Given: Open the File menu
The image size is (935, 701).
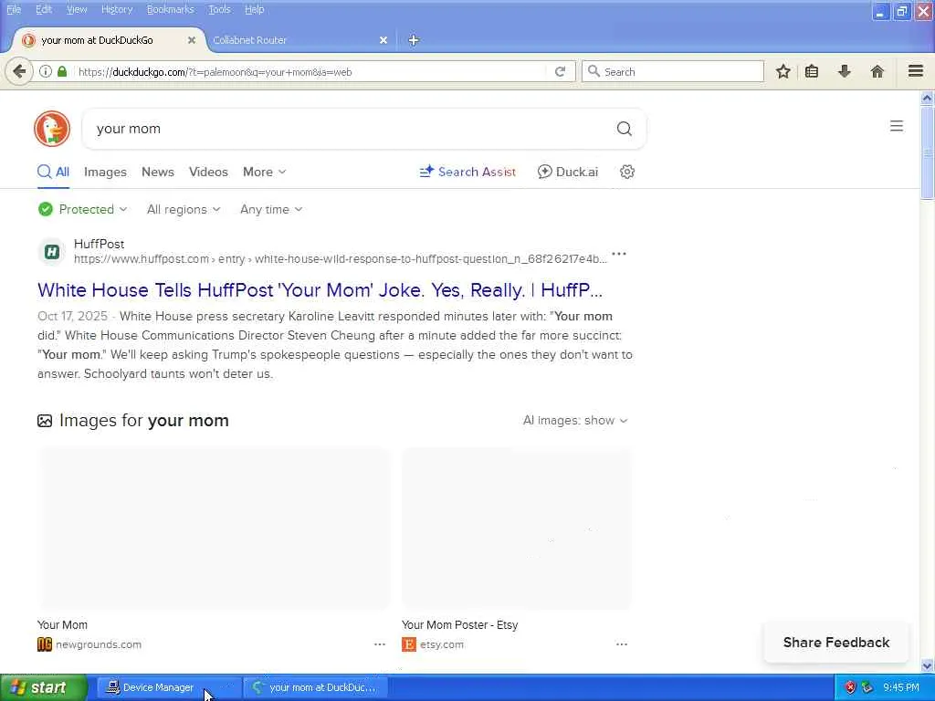Looking at the screenshot, I should coord(14,9).
